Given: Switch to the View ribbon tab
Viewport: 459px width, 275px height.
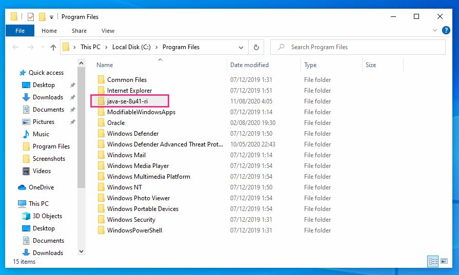Looking at the screenshot, I should pyautogui.click(x=108, y=31).
